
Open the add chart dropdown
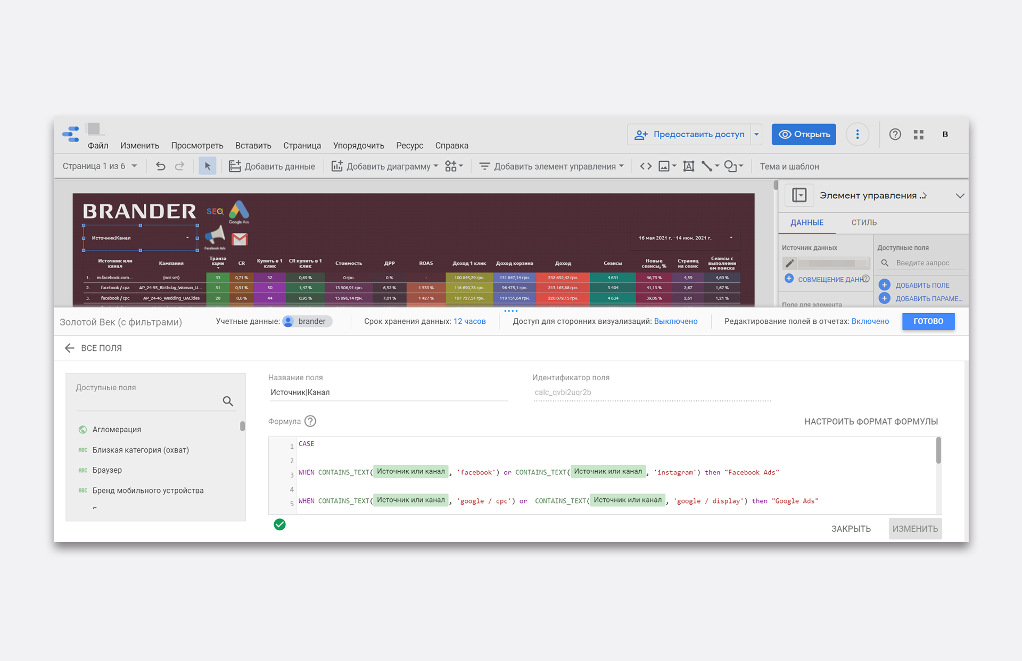pos(385,166)
